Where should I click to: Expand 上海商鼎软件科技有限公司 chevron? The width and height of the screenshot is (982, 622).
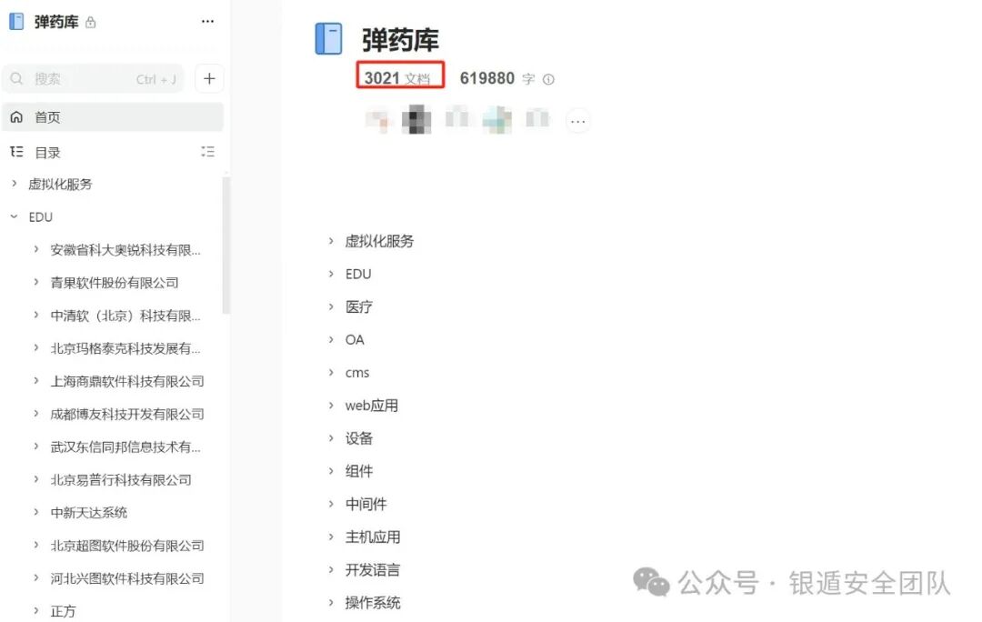[x=36, y=381]
